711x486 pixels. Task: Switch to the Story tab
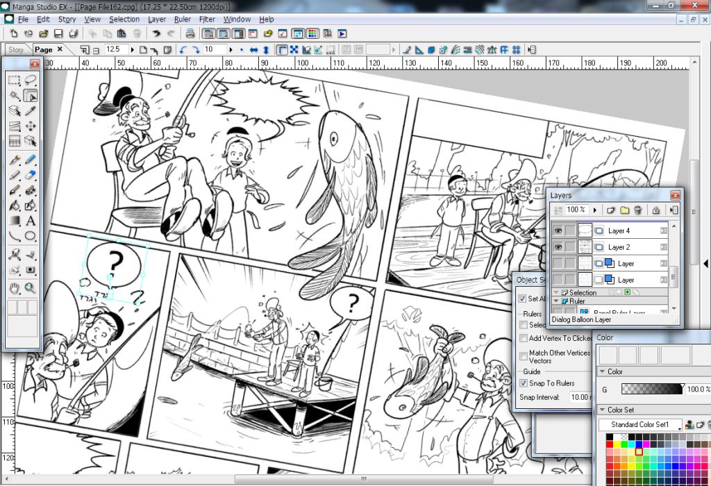pyautogui.click(x=16, y=50)
